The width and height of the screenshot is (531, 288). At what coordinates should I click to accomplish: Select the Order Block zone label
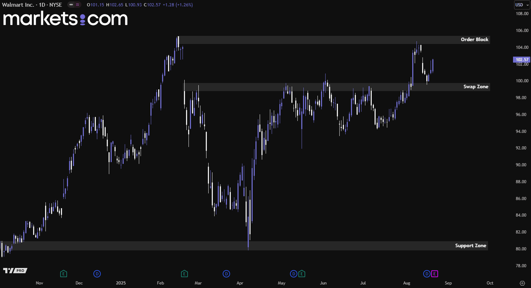pyautogui.click(x=474, y=39)
